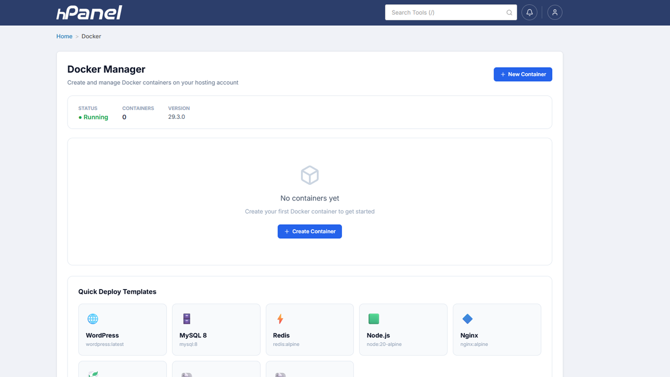The height and width of the screenshot is (377, 670).
Task: Select the "mysql:8" image tag text
Action: 188,345
